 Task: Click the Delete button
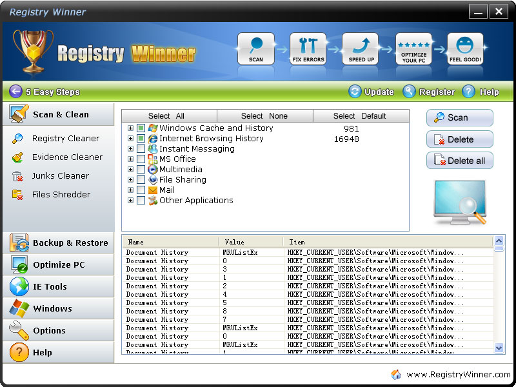(460, 139)
